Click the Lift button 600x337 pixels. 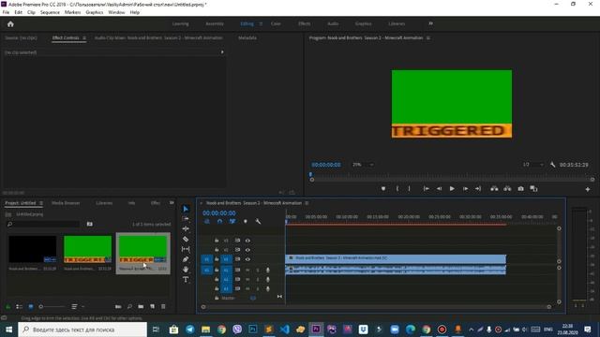(x=494, y=189)
